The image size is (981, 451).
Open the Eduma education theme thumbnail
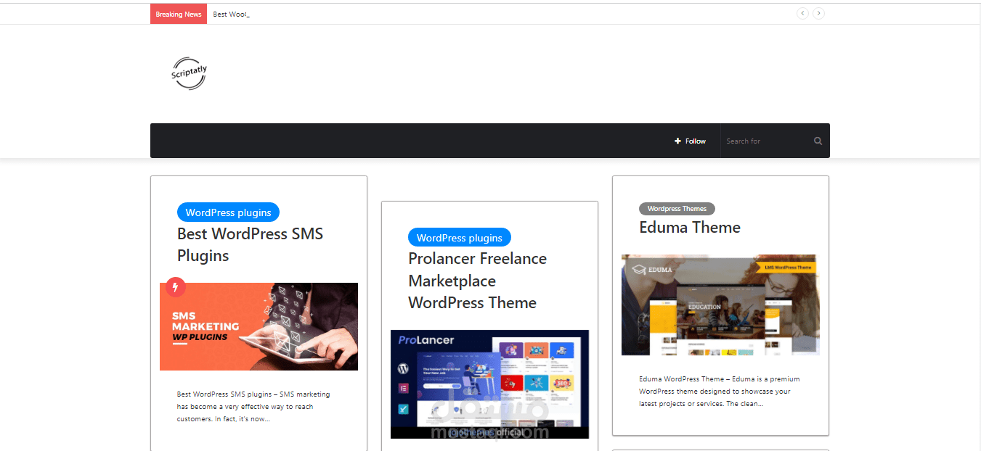pos(720,305)
